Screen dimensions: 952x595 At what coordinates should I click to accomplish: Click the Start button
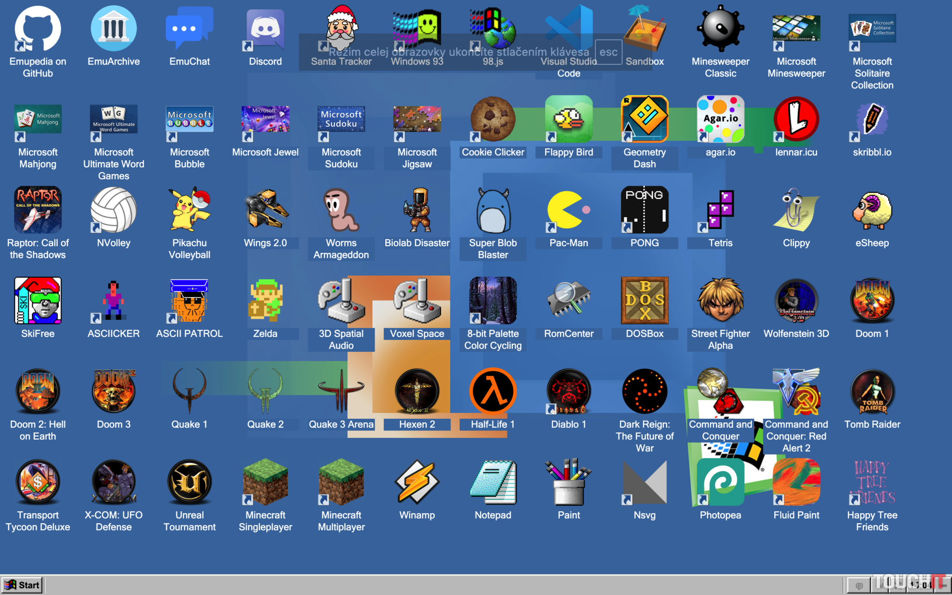pyautogui.click(x=22, y=585)
